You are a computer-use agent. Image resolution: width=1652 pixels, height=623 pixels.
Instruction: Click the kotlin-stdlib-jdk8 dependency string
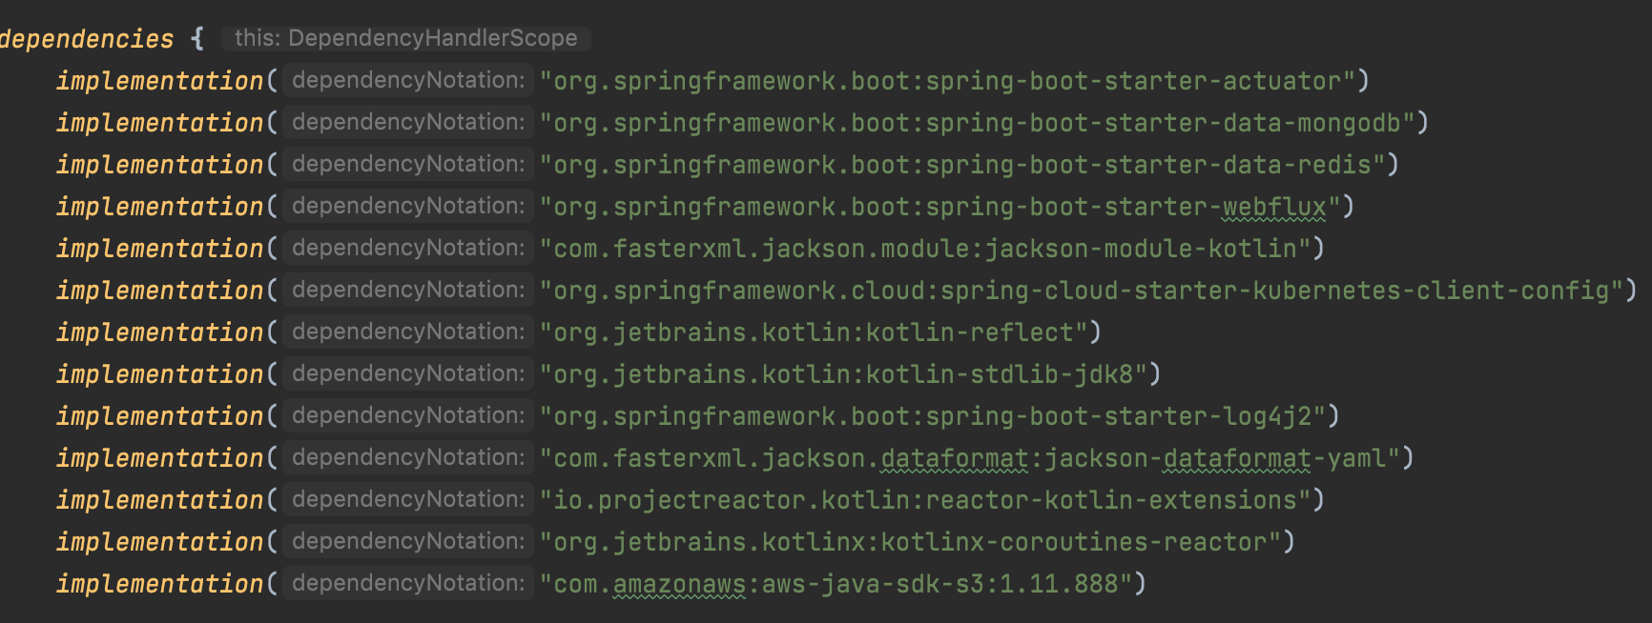(x=843, y=374)
